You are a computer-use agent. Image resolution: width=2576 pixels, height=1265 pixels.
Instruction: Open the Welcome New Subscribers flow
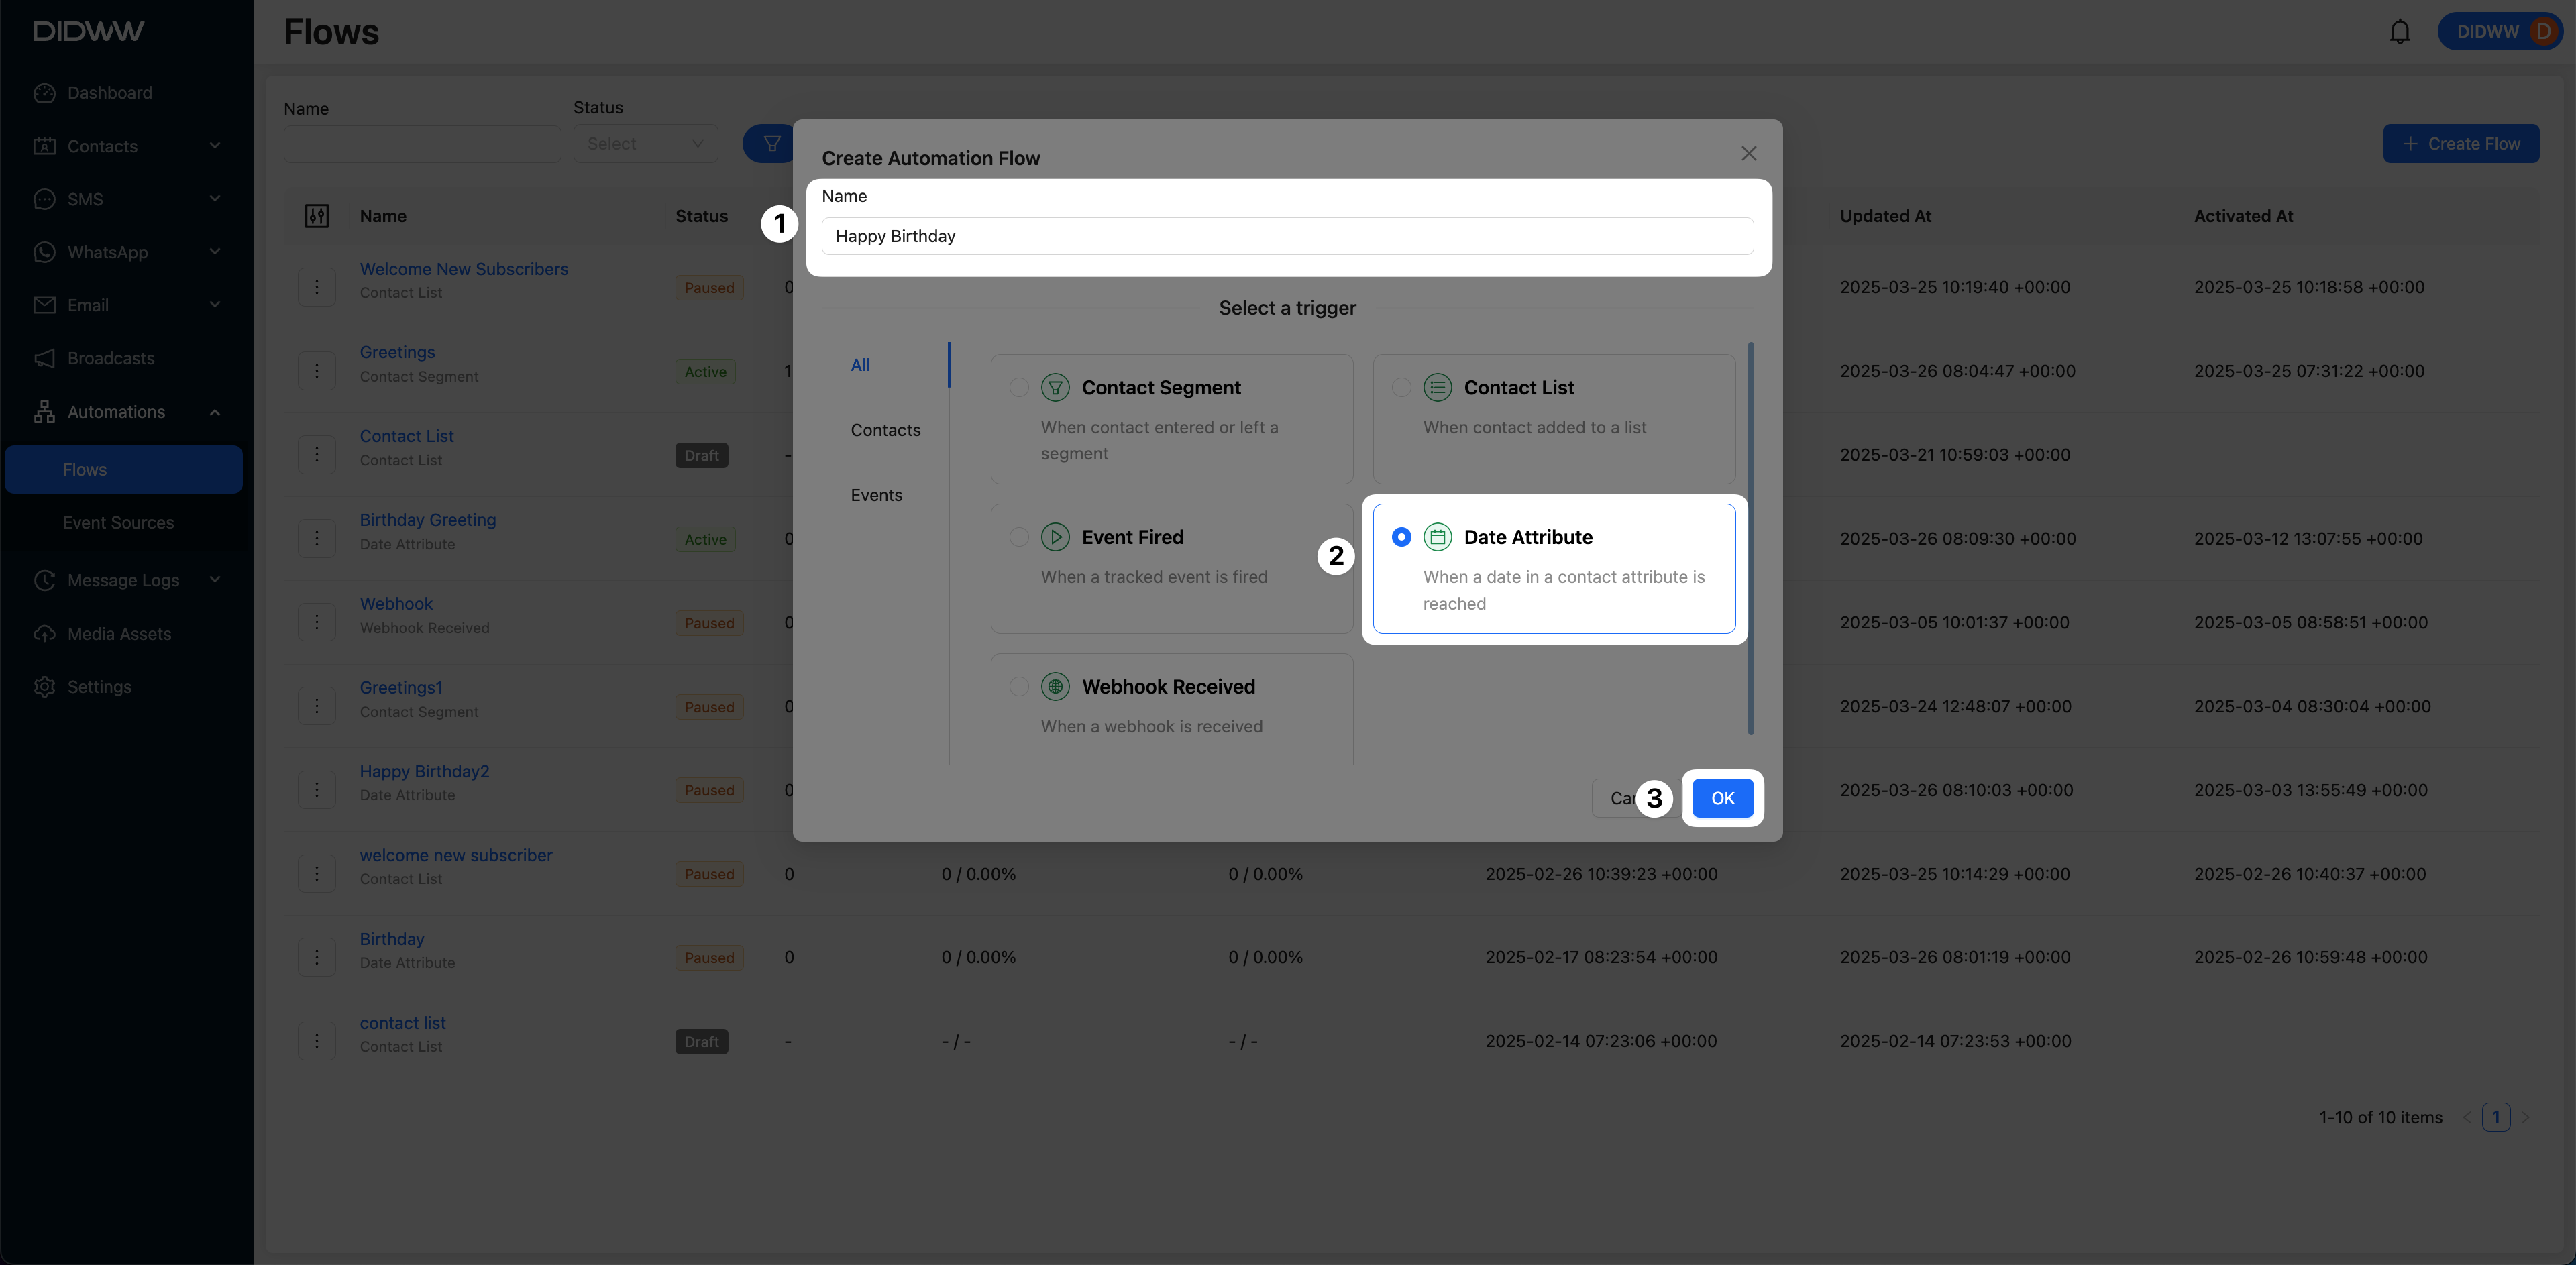[463, 269]
